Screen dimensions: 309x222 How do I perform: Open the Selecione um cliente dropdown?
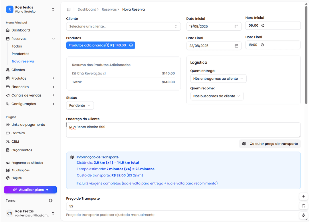point(123,26)
